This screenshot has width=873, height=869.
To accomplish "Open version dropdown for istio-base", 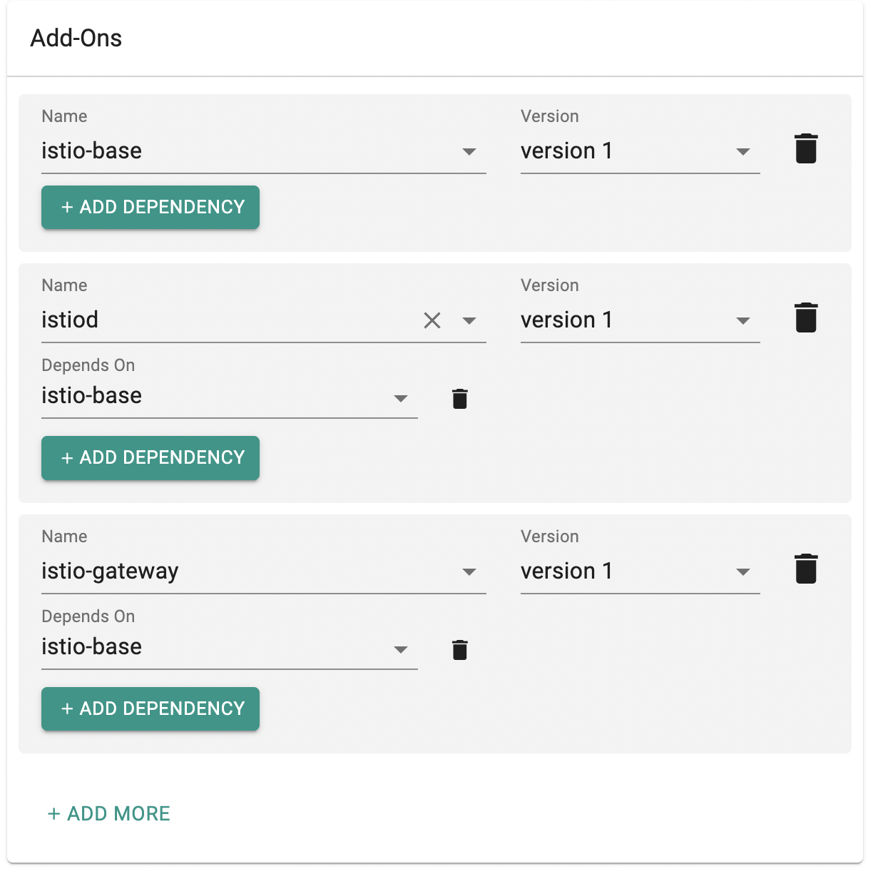I will pyautogui.click(x=640, y=151).
